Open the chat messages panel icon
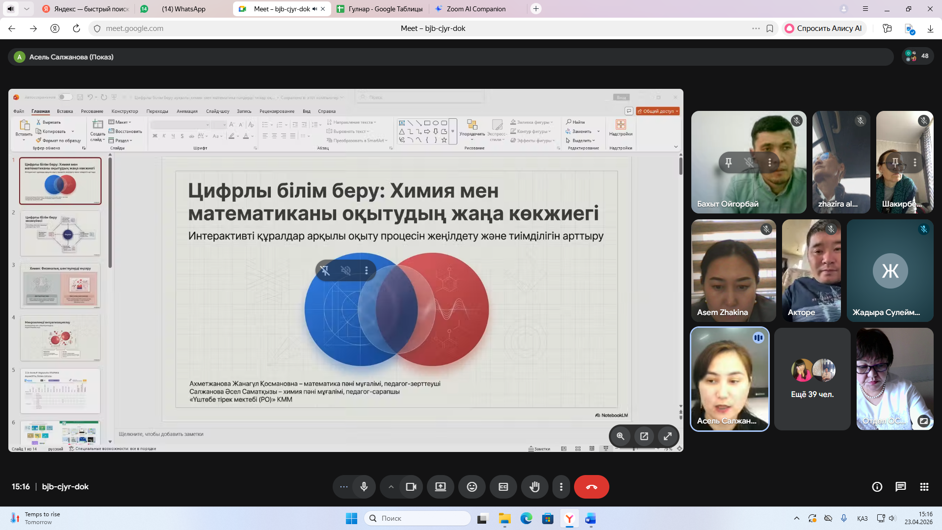Image resolution: width=942 pixels, height=530 pixels. pos(900,487)
